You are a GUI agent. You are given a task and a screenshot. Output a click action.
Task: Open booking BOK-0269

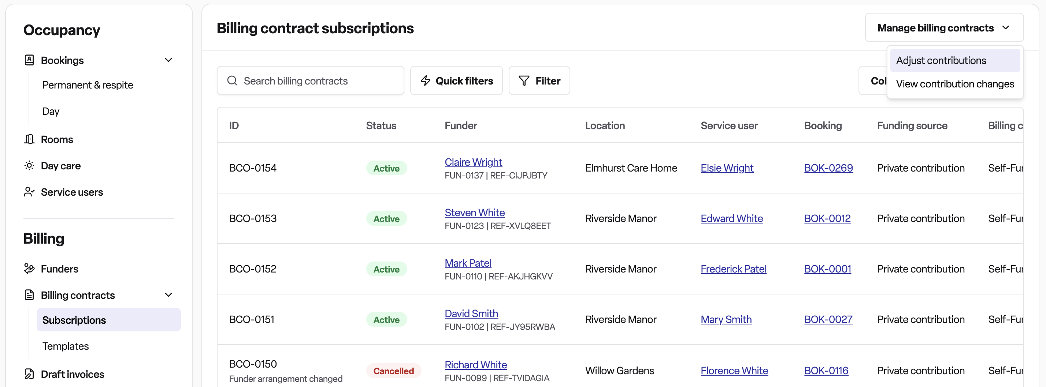[828, 168]
